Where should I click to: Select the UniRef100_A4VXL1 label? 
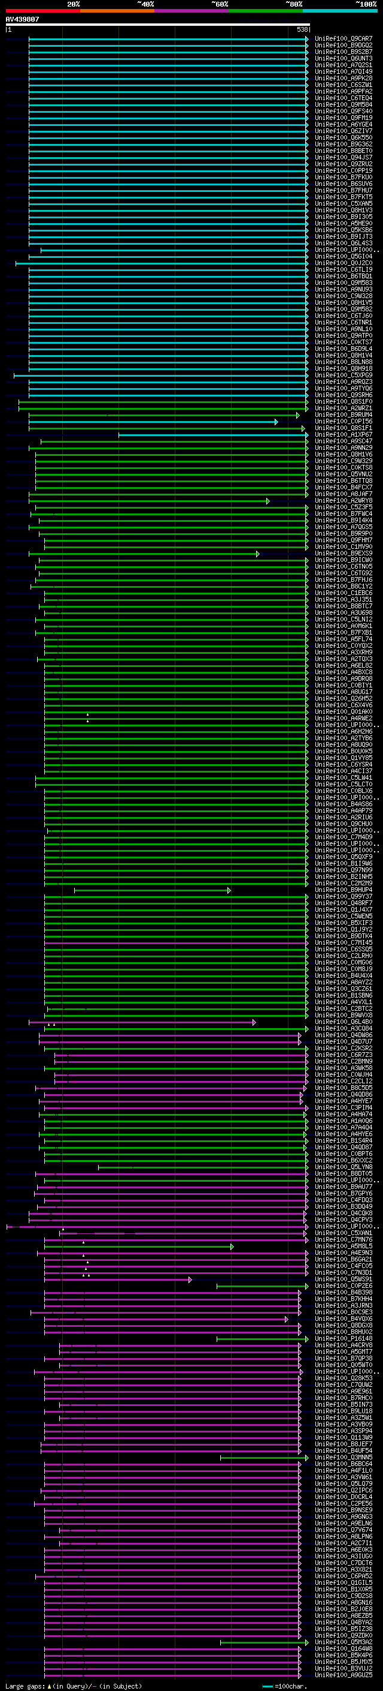[x=344, y=1002]
